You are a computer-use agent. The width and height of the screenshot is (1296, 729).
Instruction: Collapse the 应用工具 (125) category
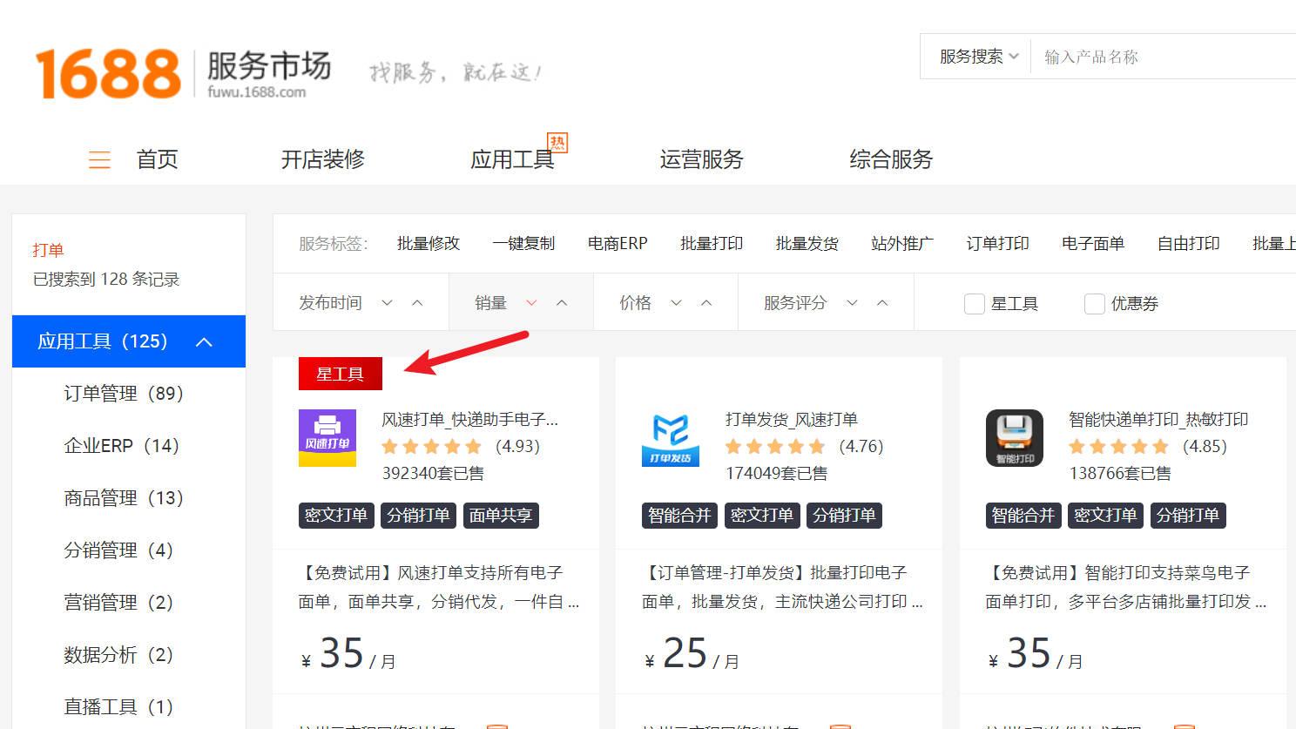(x=129, y=341)
